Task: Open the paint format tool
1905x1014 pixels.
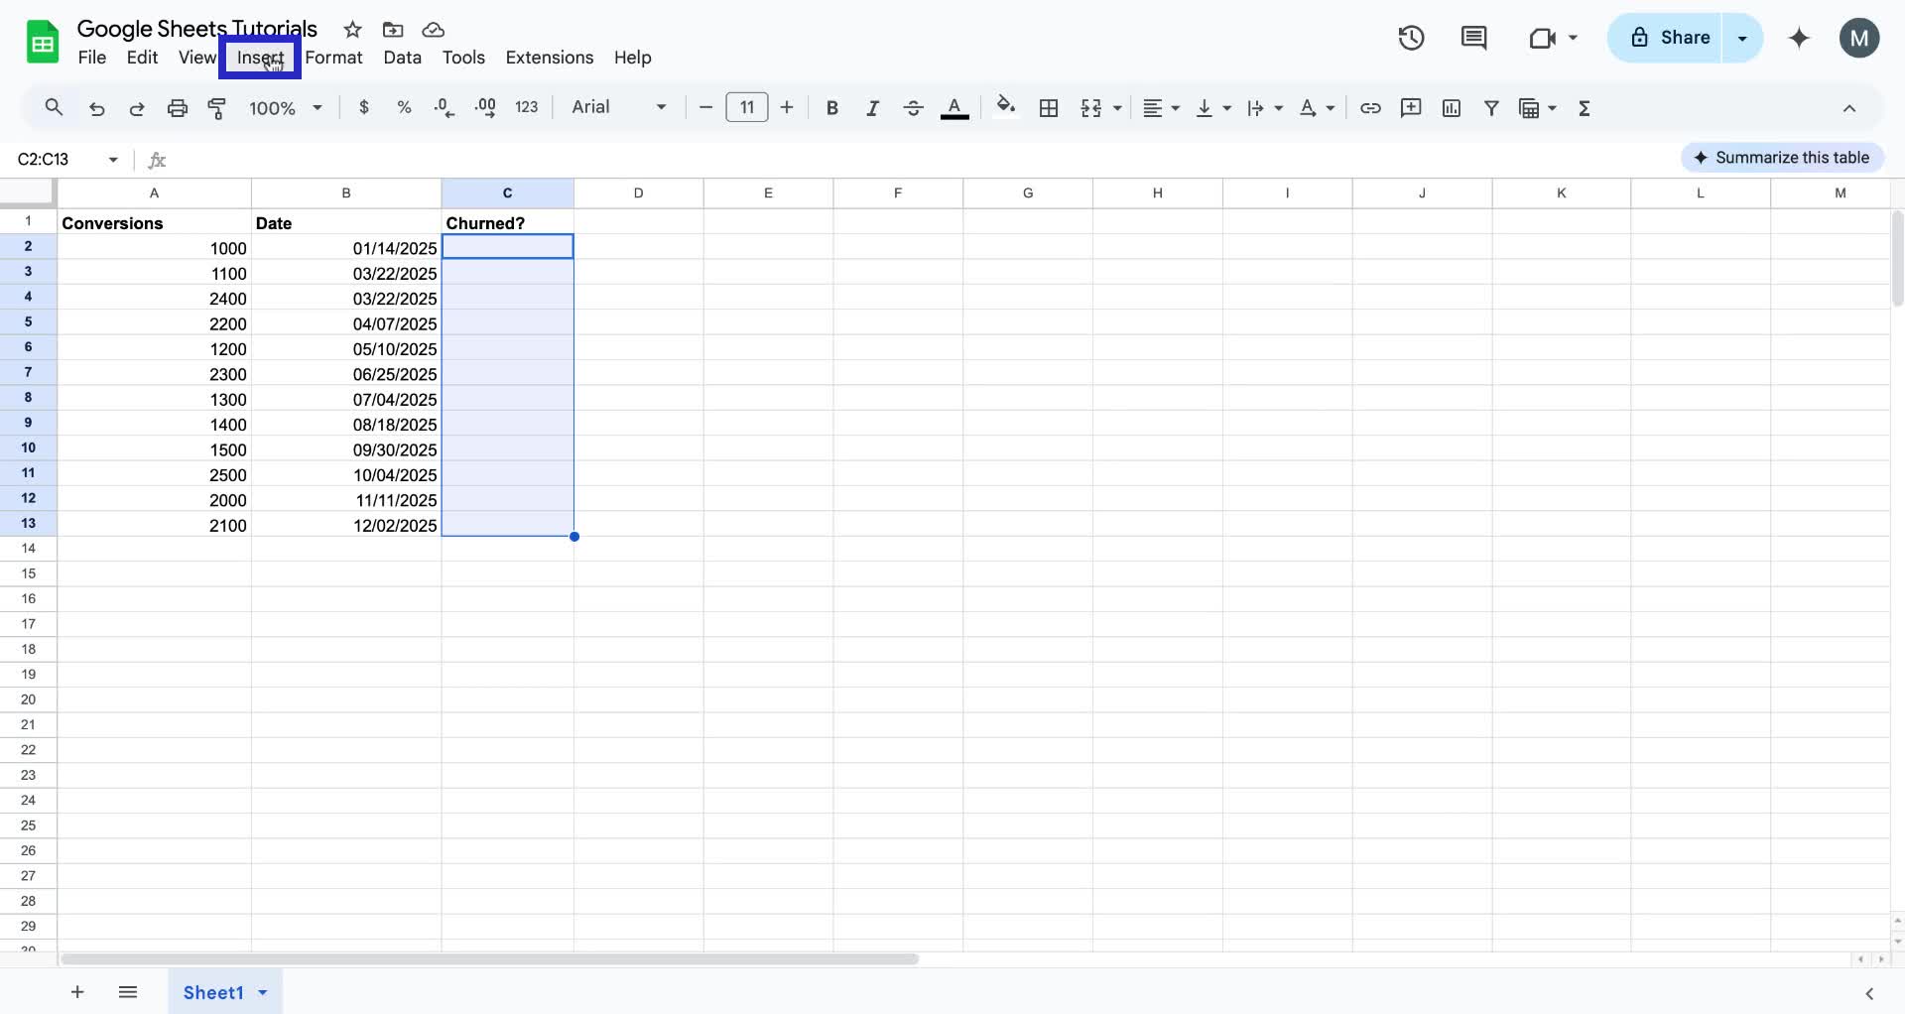Action: pos(217,107)
